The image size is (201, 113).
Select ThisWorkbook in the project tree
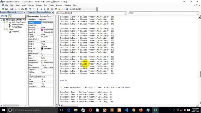pyautogui.click(x=17, y=27)
